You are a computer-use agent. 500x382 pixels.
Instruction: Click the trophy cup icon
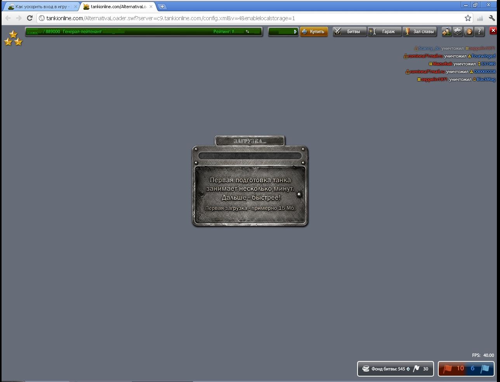(x=408, y=32)
